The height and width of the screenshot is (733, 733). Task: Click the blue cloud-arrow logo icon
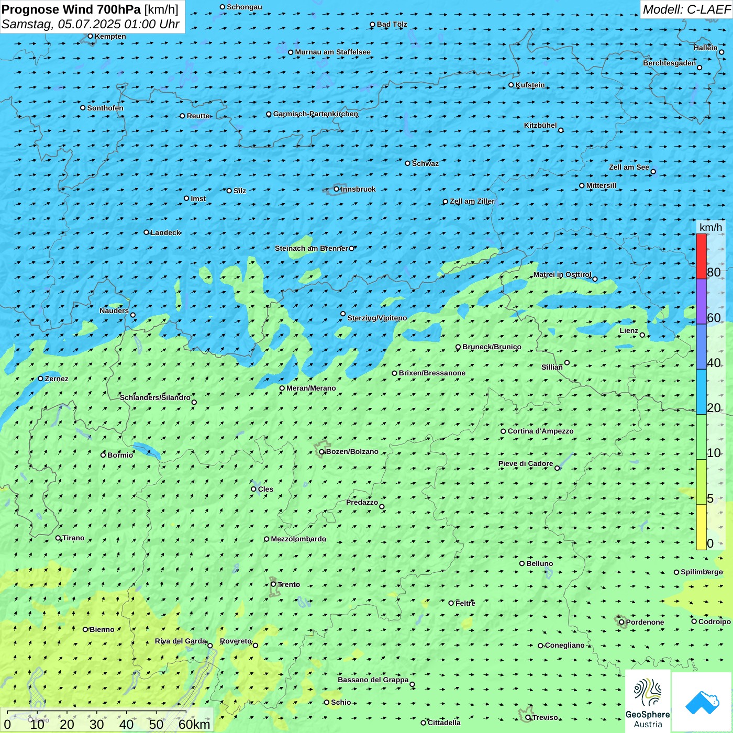point(702,702)
